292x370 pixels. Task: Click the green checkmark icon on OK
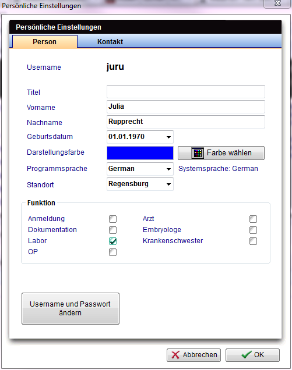(x=247, y=355)
